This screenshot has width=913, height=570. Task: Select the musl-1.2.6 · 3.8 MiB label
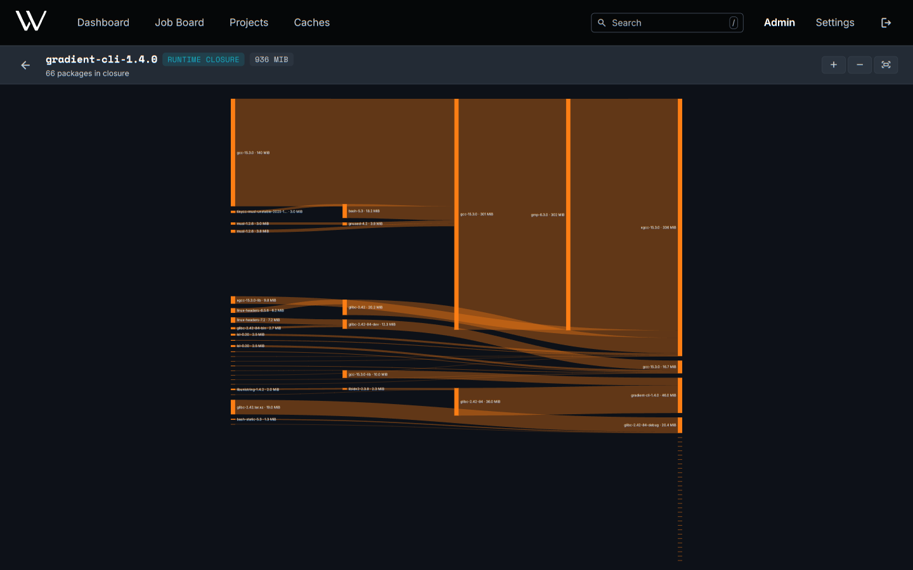point(253,231)
